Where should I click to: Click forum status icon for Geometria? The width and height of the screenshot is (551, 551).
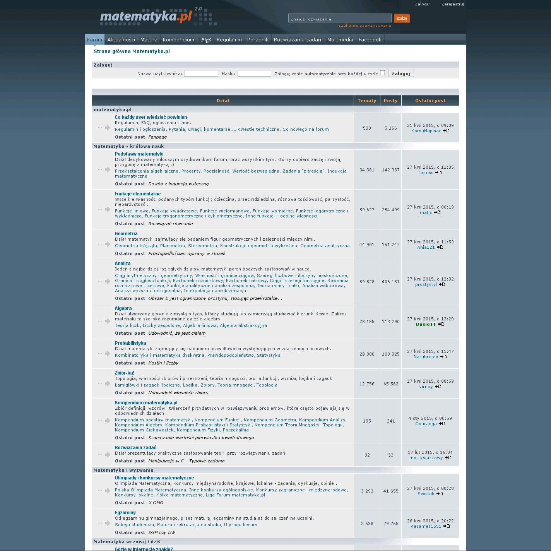tap(104, 244)
